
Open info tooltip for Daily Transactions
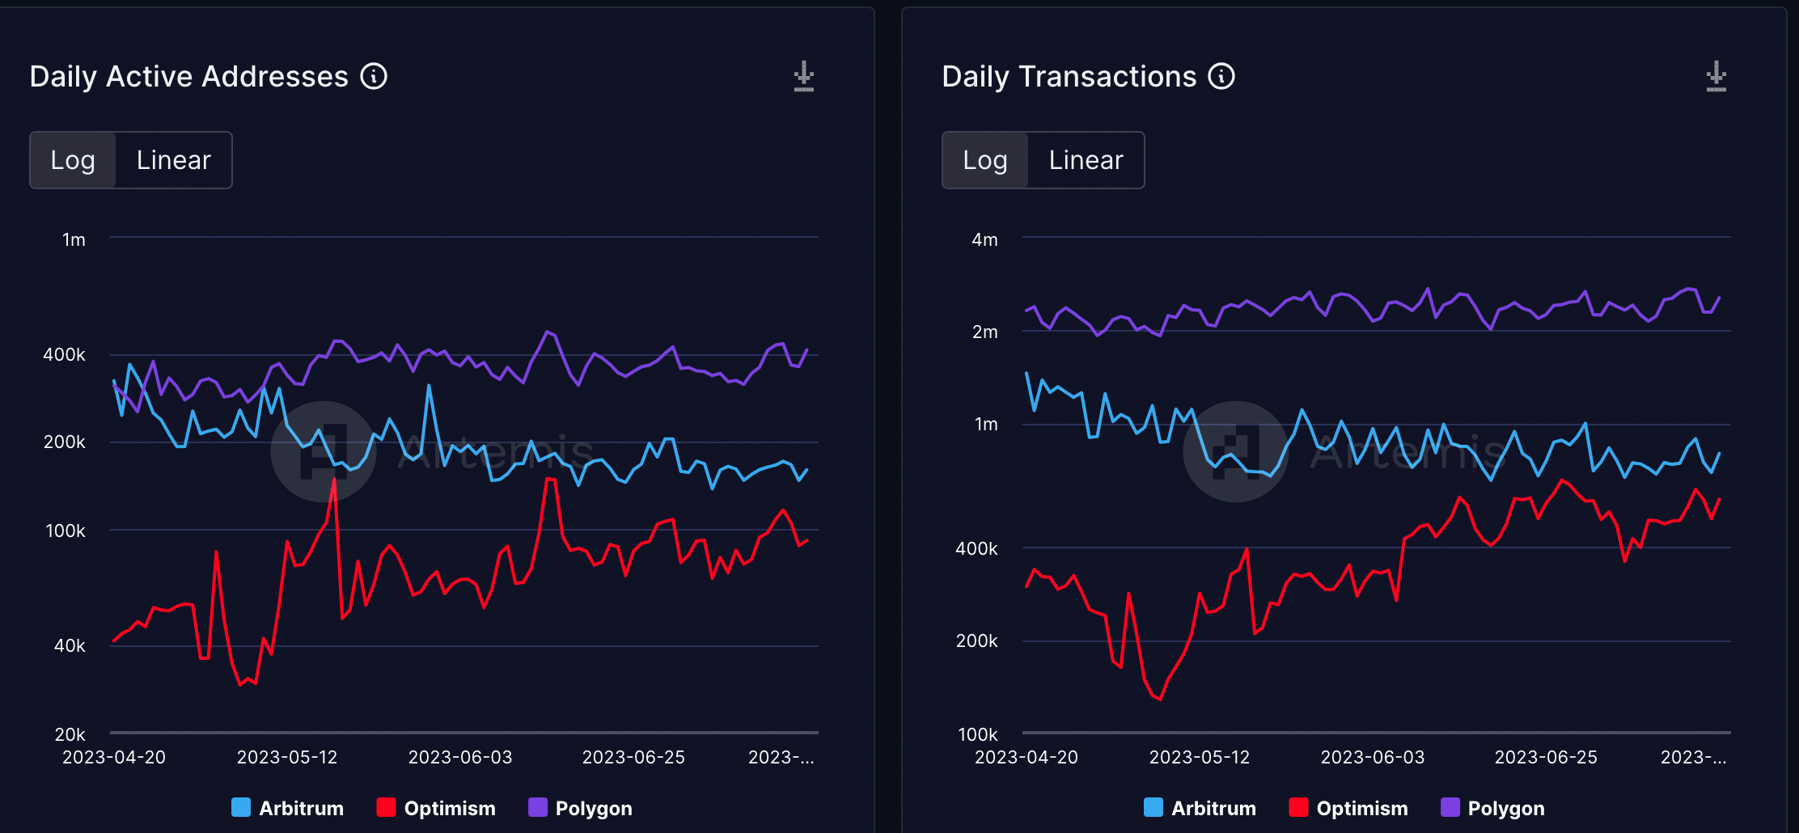[1221, 77]
